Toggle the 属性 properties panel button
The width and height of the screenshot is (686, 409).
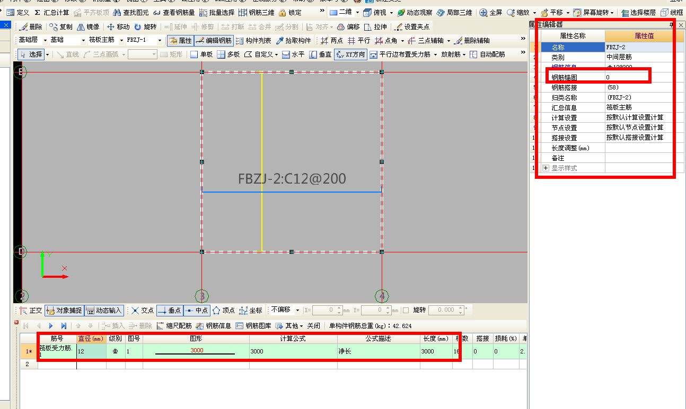[180, 40]
